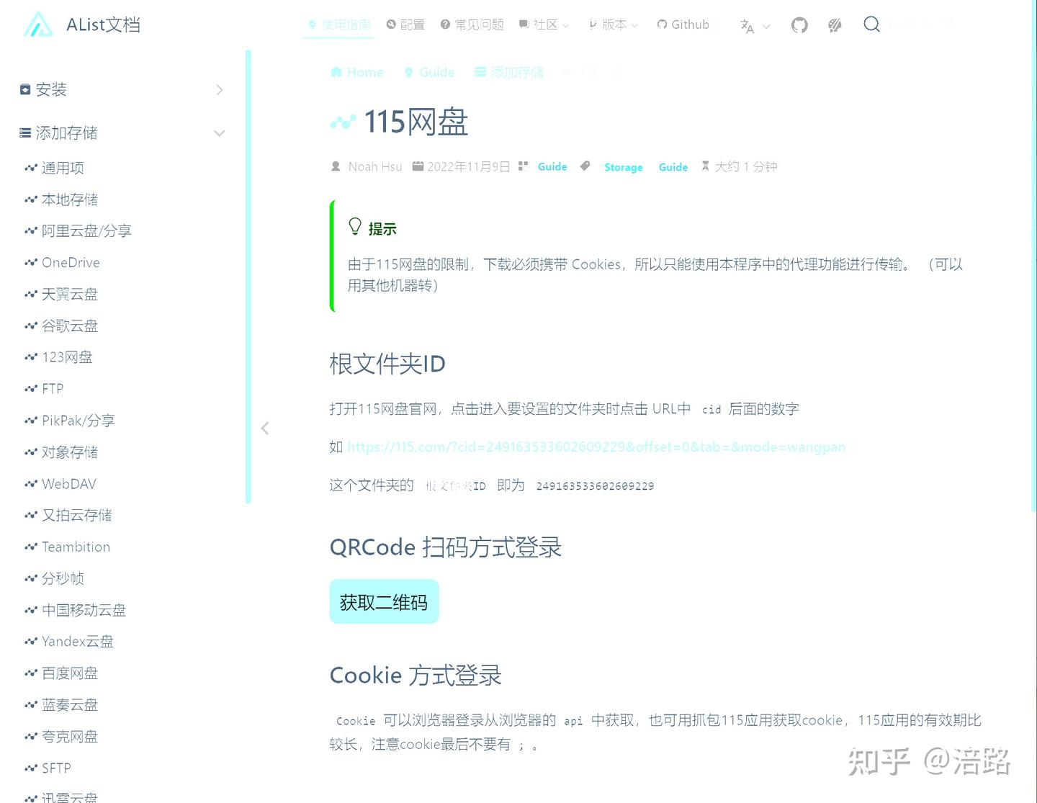Collapse sidebar with the left arrow
The width and height of the screenshot is (1037, 803).
pos(265,429)
